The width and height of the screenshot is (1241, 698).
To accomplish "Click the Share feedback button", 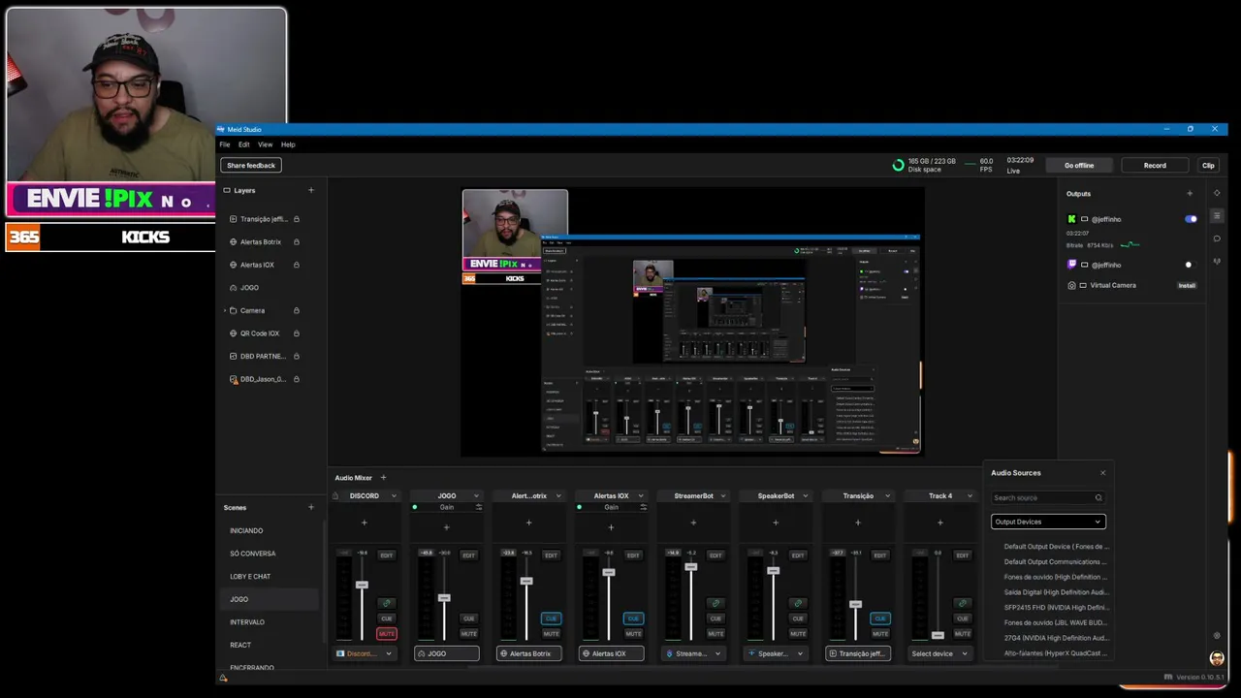I will 251,166.
